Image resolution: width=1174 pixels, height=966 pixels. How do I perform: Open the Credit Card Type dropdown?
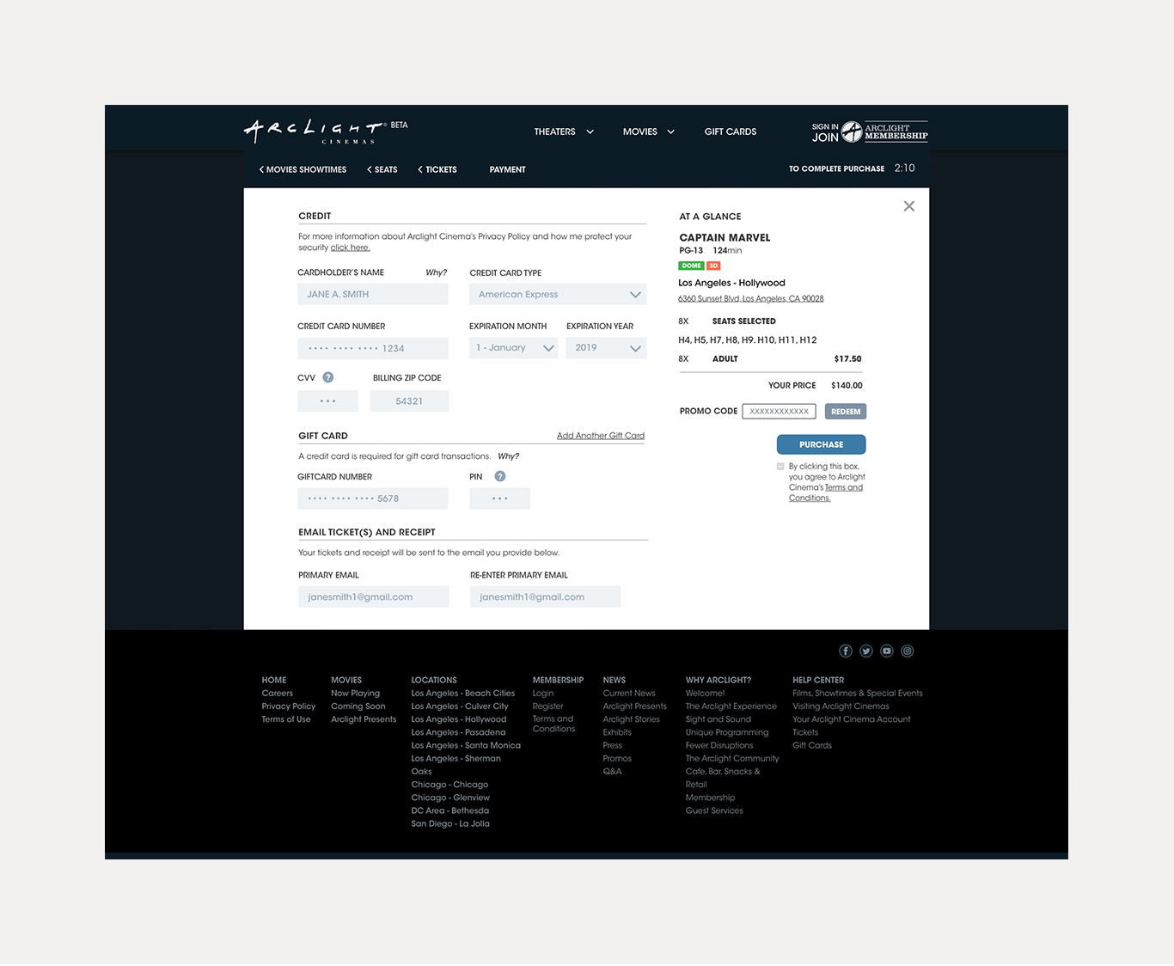pyautogui.click(x=558, y=294)
